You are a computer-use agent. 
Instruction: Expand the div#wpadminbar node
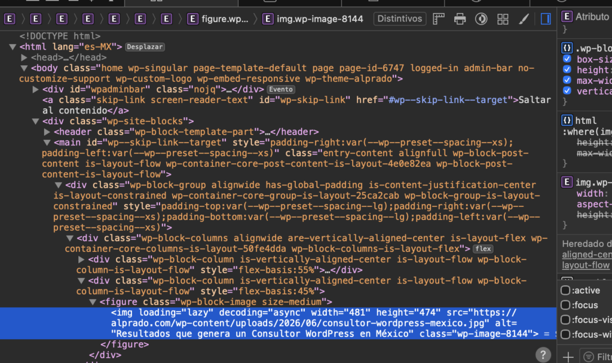[35, 90]
